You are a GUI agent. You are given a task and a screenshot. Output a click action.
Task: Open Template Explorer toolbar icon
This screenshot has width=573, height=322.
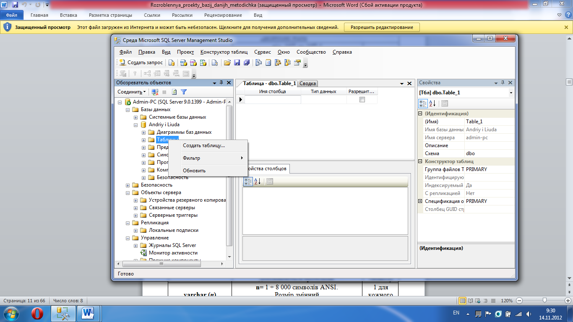[287, 62]
